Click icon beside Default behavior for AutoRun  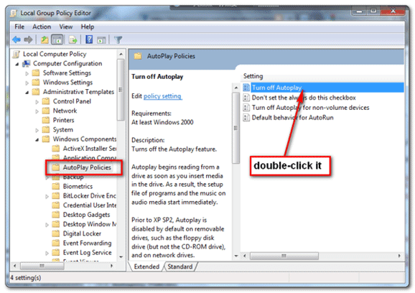[246, 118]
